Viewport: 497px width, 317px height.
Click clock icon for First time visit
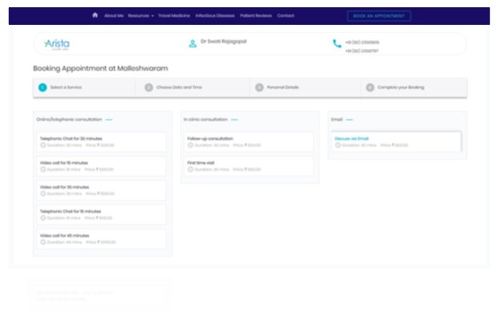pyautogui.click(x=191, y=169)
